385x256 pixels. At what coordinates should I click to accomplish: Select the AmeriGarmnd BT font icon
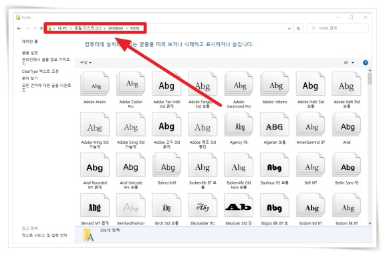pyautogui.click(x=311, y=124)
